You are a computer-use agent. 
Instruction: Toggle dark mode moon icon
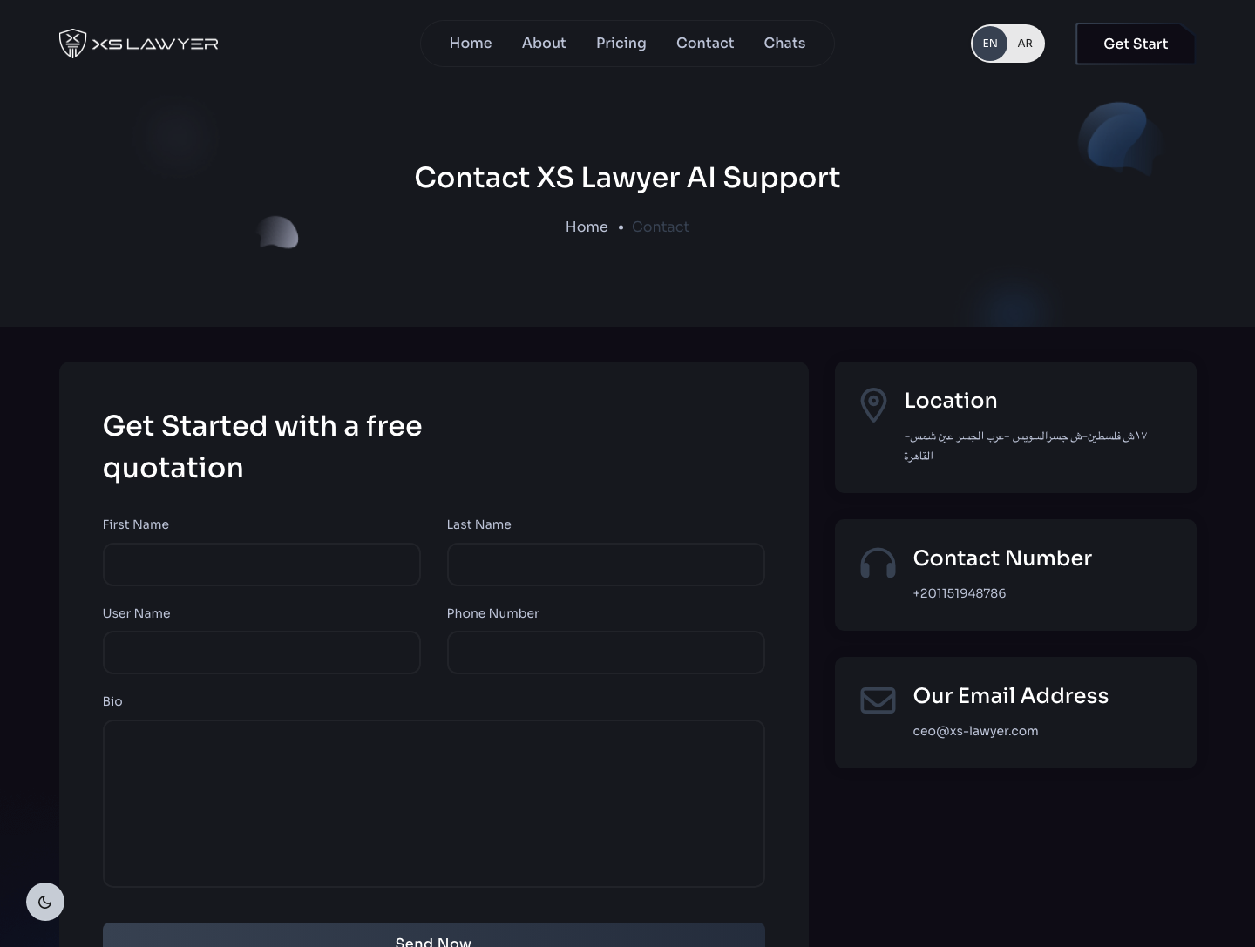45,902
